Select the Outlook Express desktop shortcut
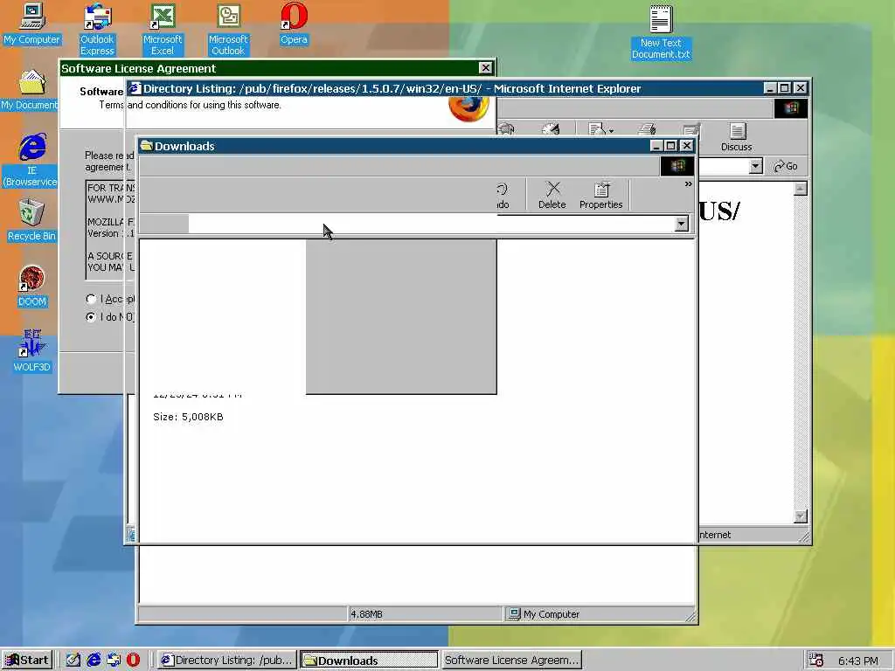The image size is (895, 671). [97, 29]
